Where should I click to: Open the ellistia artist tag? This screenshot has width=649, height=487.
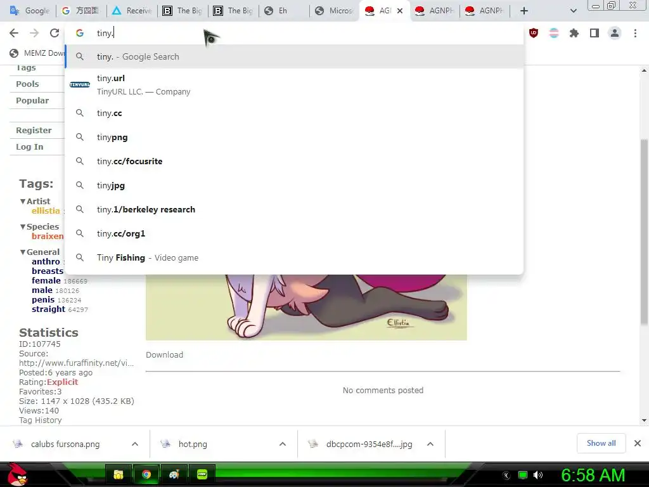pos(46,211)
